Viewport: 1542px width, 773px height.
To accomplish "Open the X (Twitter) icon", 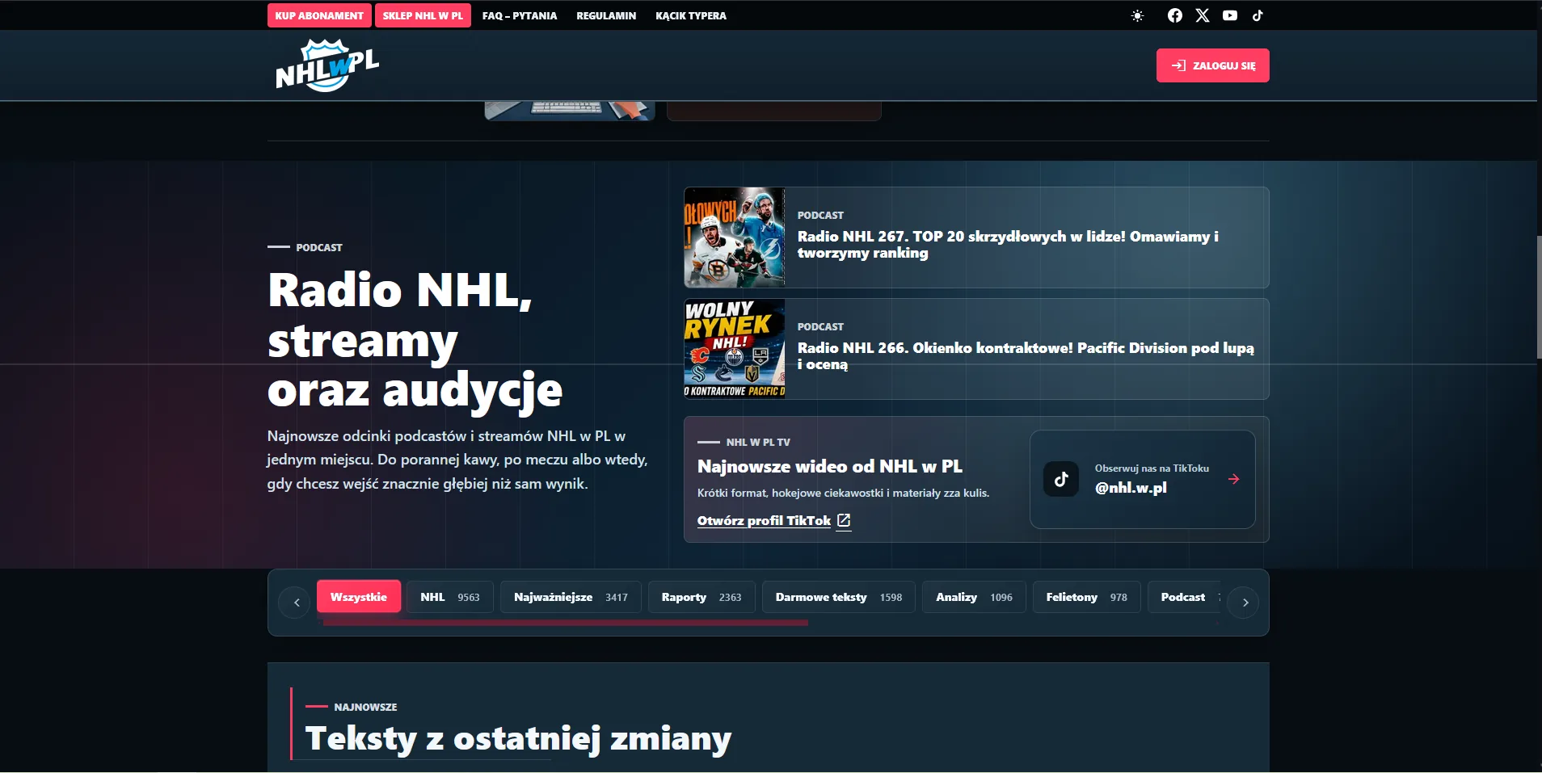I will click(1203, 15).
